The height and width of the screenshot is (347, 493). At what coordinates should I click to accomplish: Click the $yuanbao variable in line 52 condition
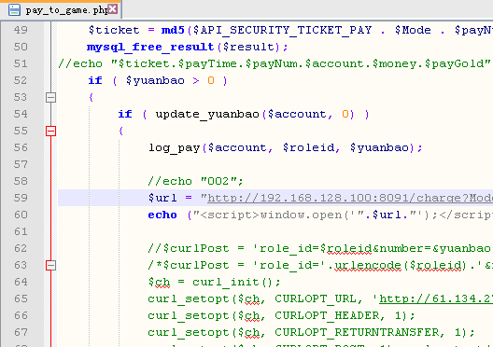point(155,81)
